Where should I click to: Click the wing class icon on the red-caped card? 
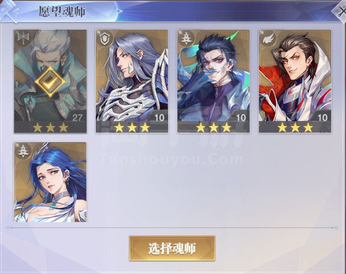[x=268, y=38]
